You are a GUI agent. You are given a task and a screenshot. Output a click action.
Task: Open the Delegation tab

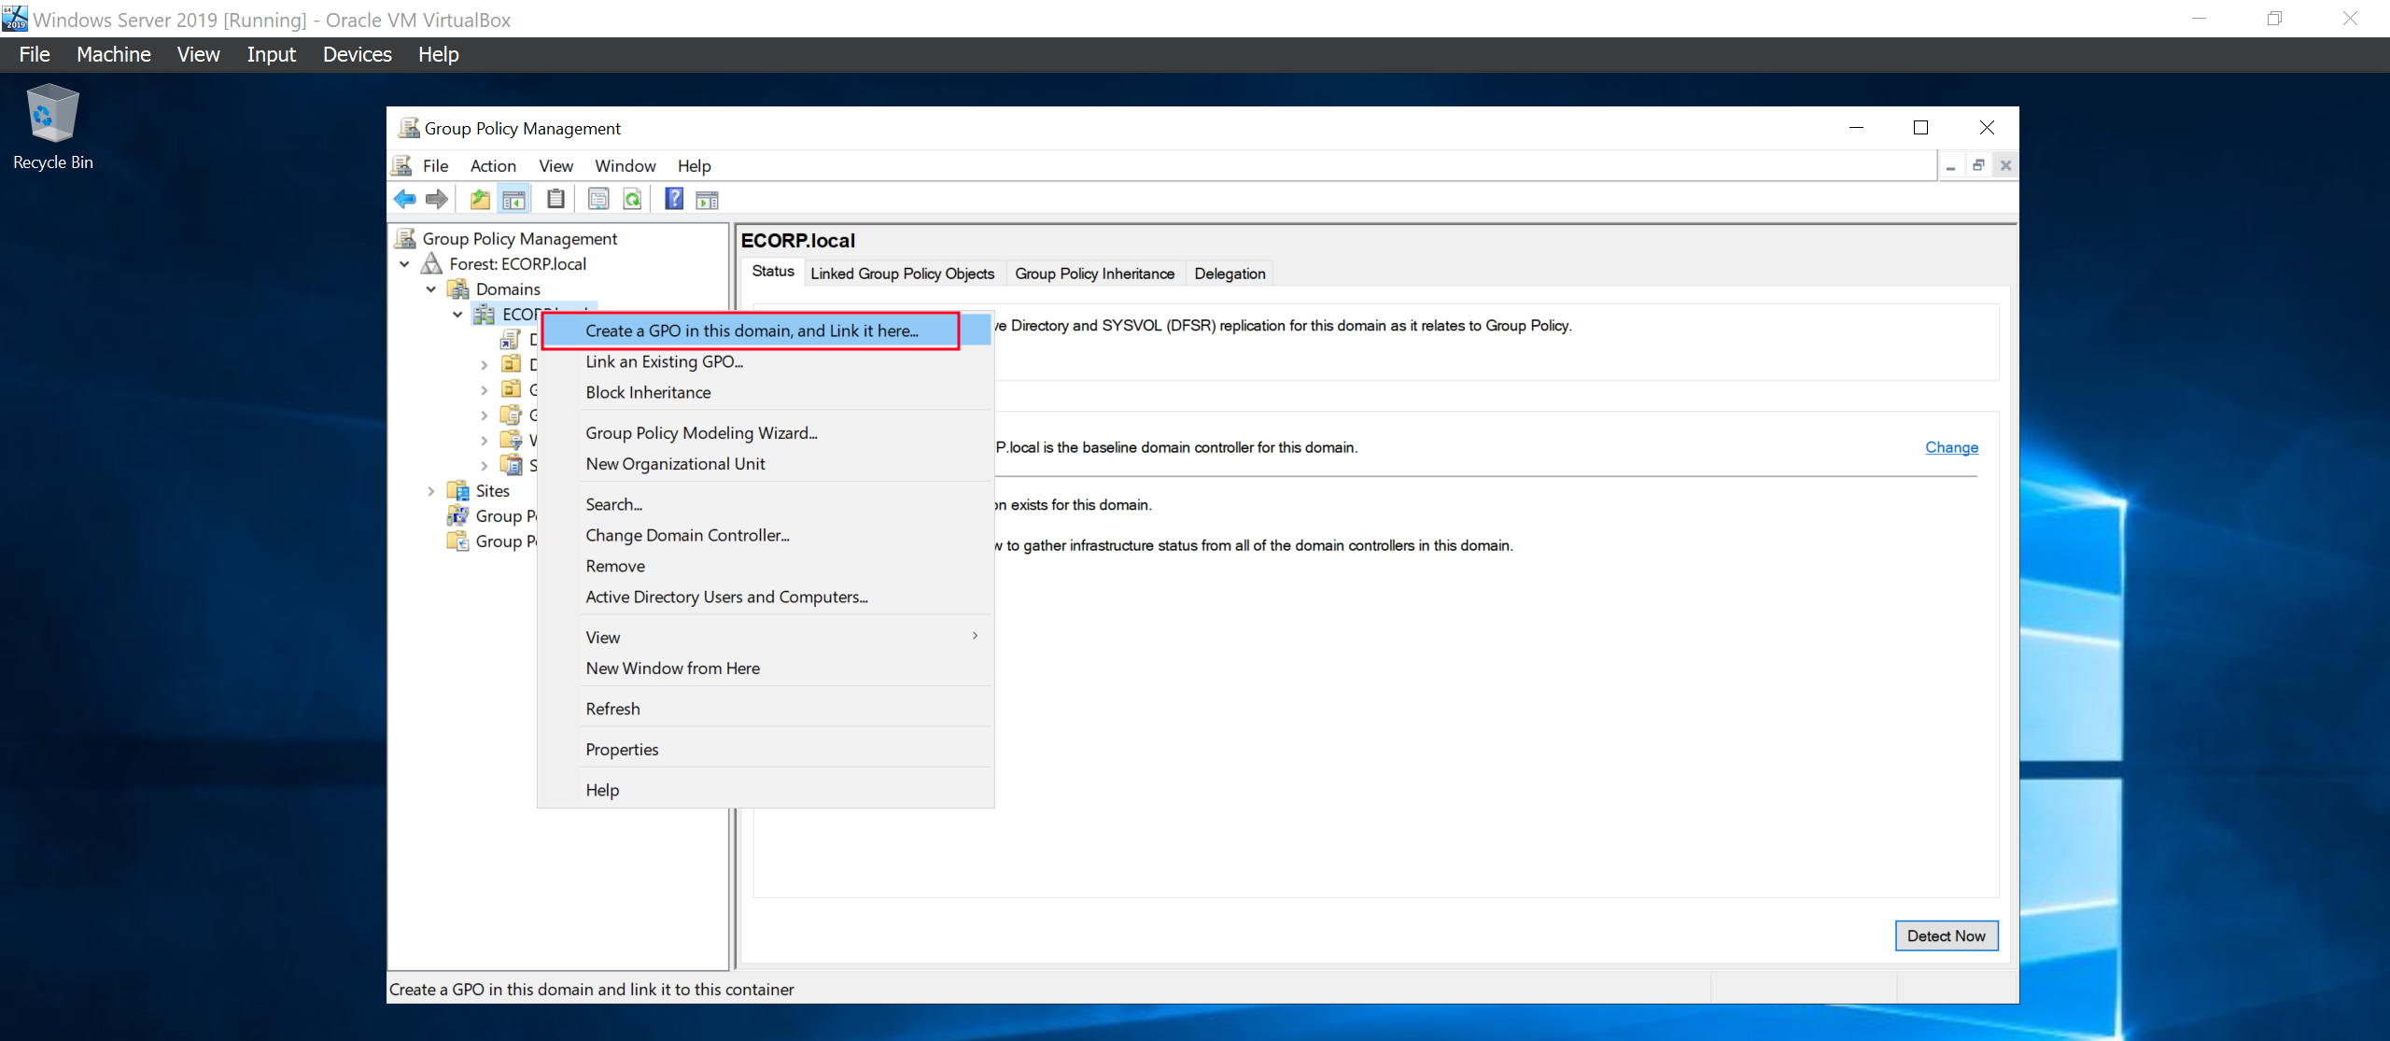pyautogui.click(x=1230, y=274)
